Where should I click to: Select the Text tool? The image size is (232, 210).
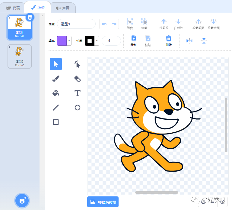[77, 93]
